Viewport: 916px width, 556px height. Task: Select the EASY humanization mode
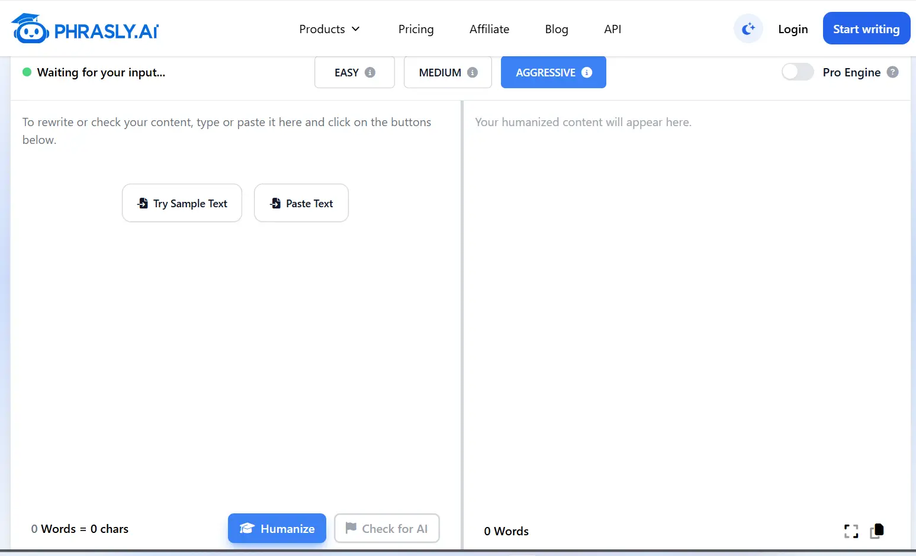(x=355, y=72)
